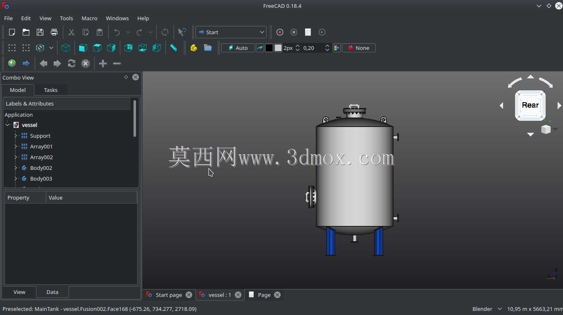Open the Tools menu

(x=66, y=18)
